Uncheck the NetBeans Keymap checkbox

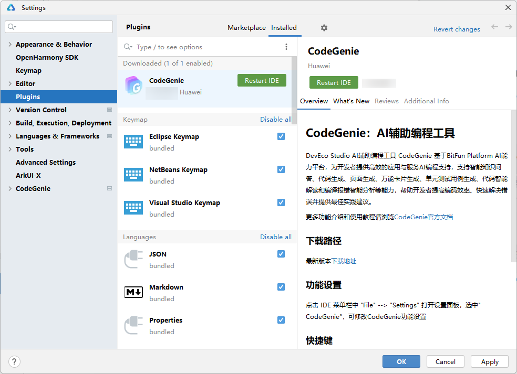[281, 169]
